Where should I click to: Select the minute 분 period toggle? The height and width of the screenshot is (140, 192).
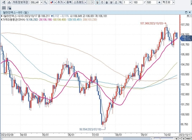coord(111,2)
